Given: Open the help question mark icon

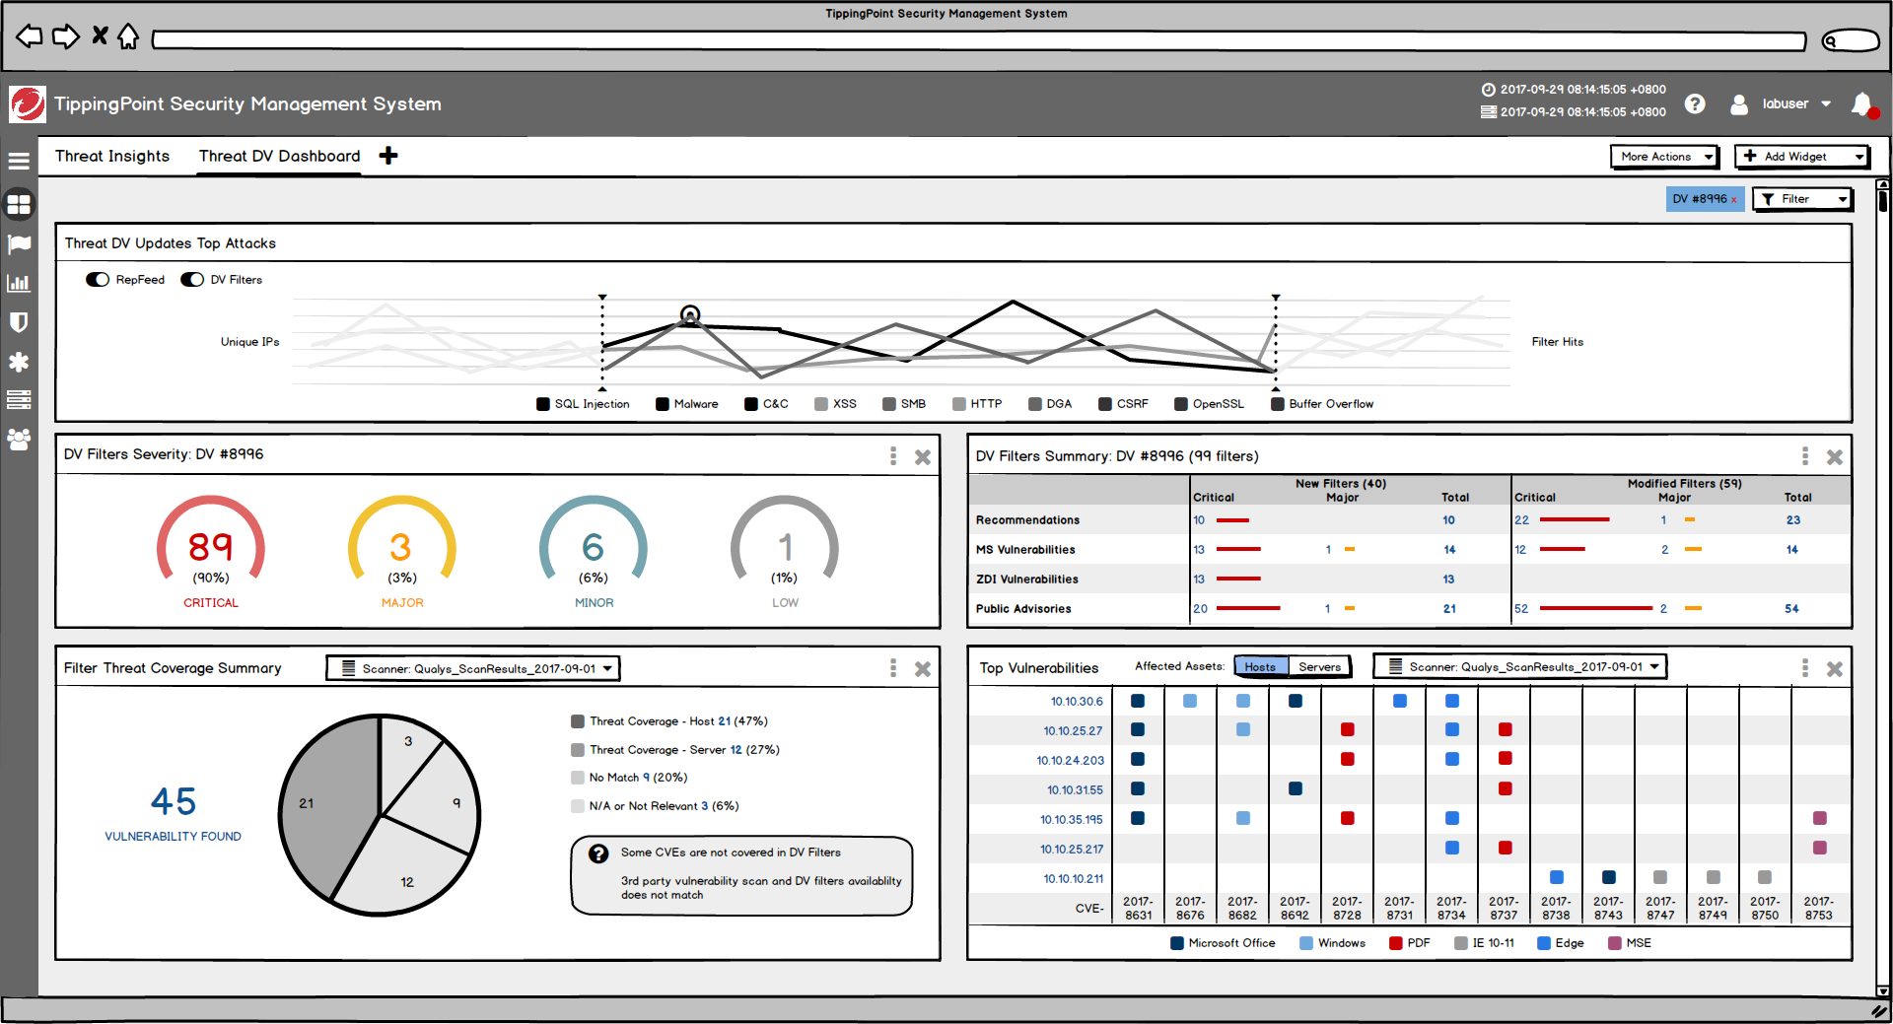Looking at the screenshot, I should tap(1695, 103).
